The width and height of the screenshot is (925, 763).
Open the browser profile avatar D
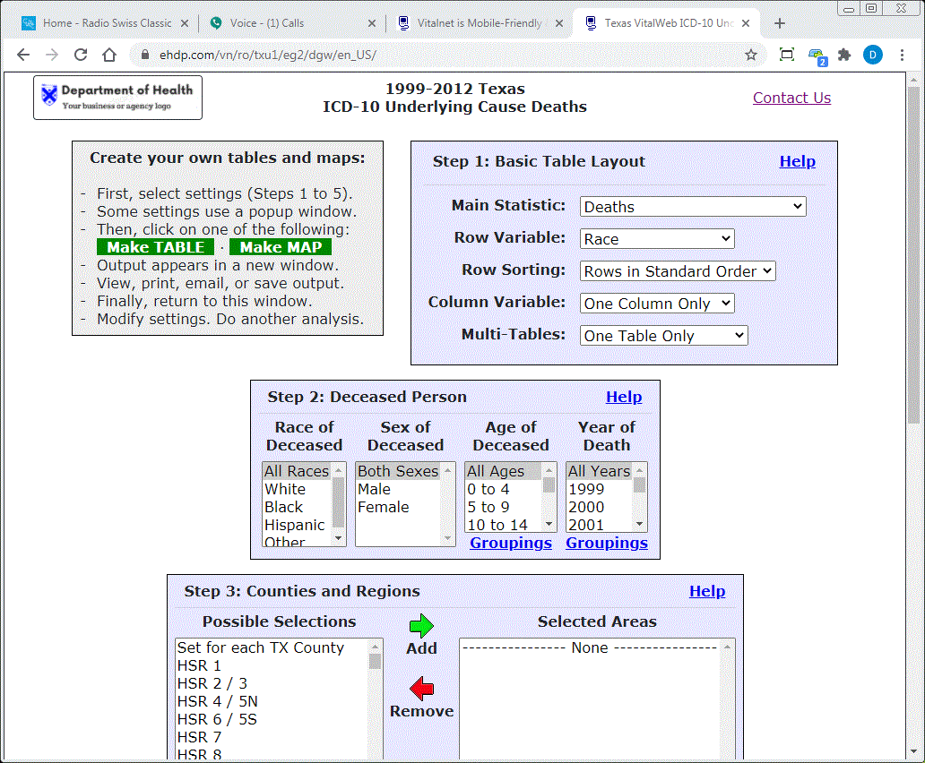tap(872, 55)
